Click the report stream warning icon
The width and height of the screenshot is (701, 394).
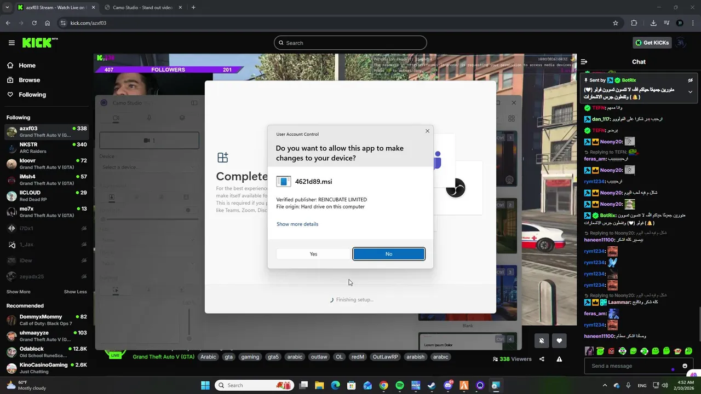559,359
